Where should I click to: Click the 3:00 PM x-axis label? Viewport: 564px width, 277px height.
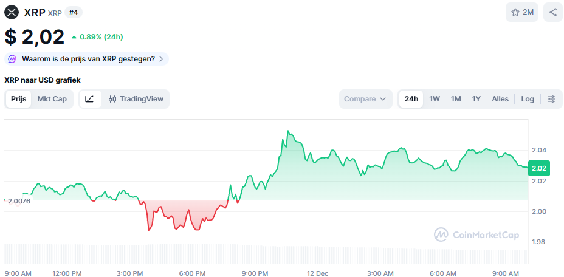[x=131, y=273]
